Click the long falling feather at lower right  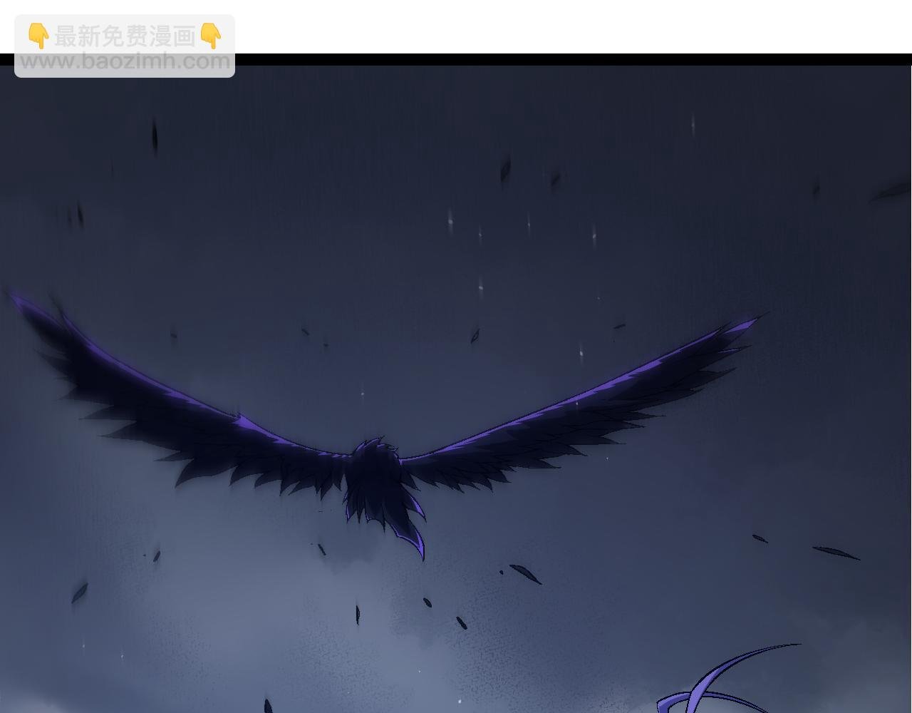point(836,553)
